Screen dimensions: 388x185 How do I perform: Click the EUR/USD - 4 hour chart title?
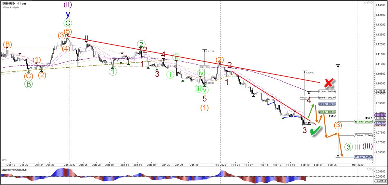[x=14, y=4]
